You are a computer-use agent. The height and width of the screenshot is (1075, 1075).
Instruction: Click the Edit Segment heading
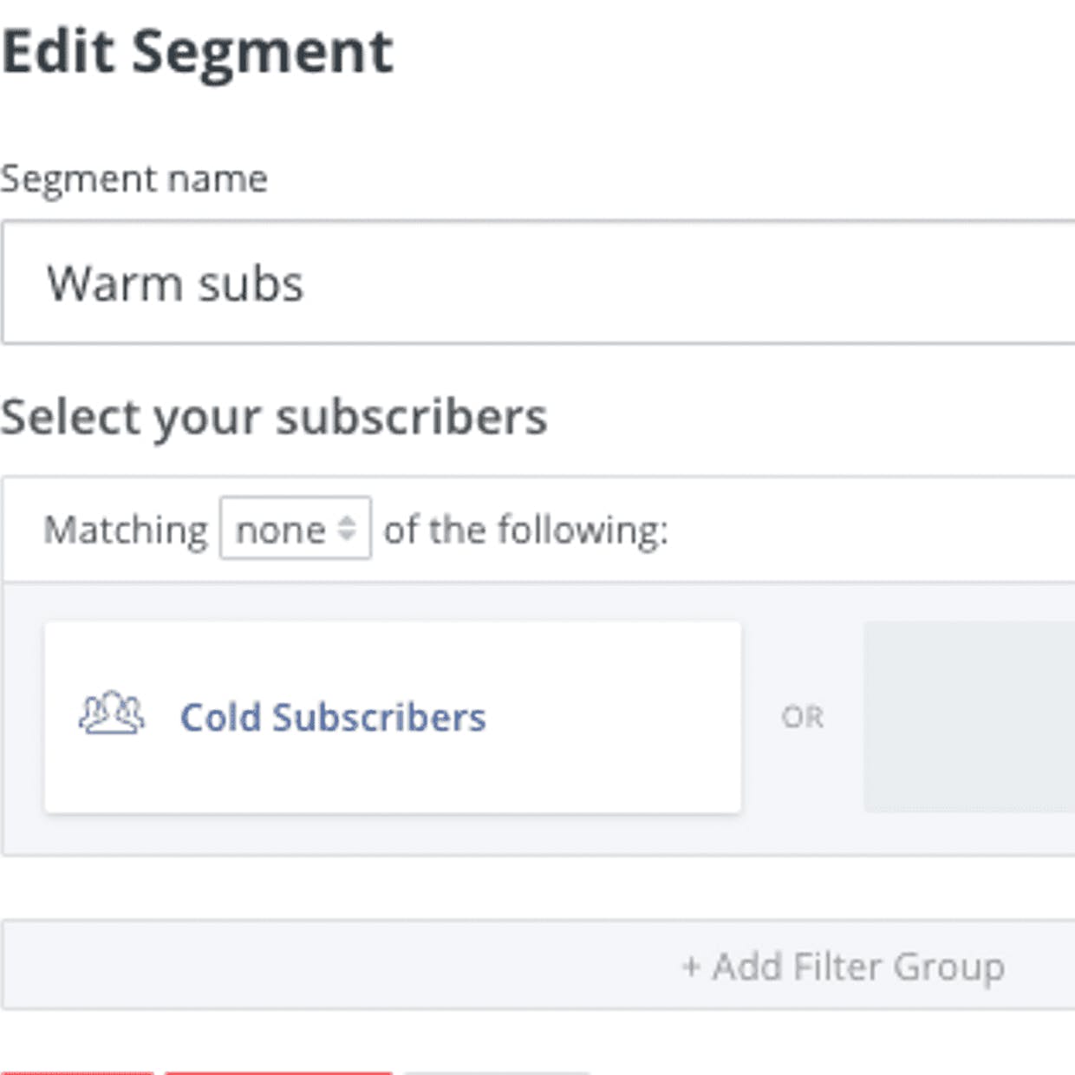(198, 52)
